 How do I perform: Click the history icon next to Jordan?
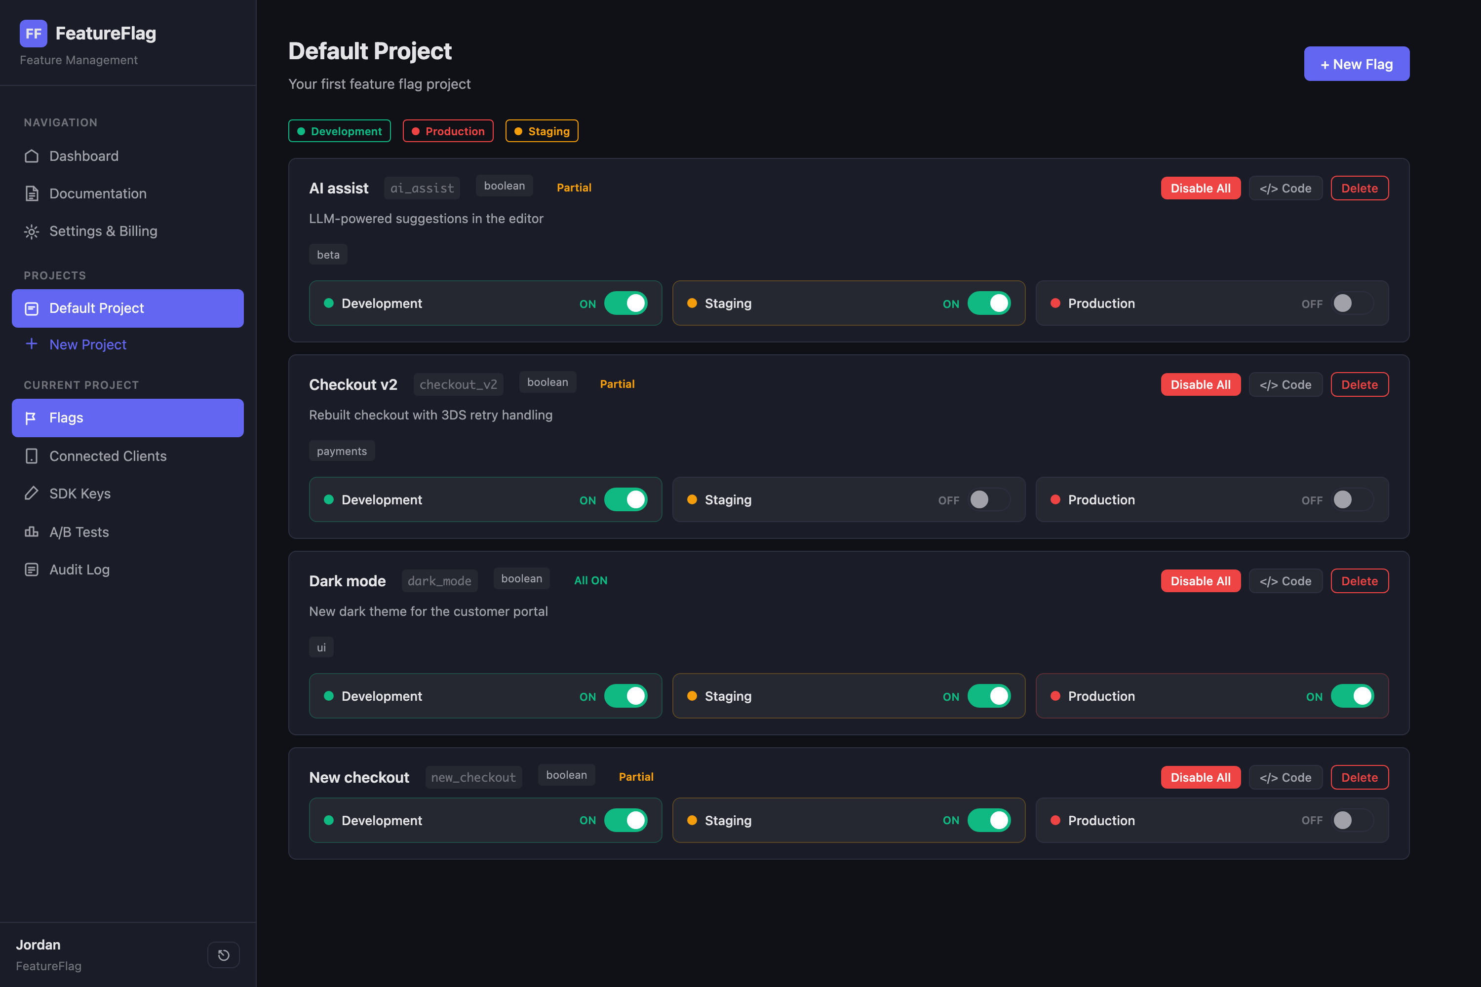click(224, 955)
